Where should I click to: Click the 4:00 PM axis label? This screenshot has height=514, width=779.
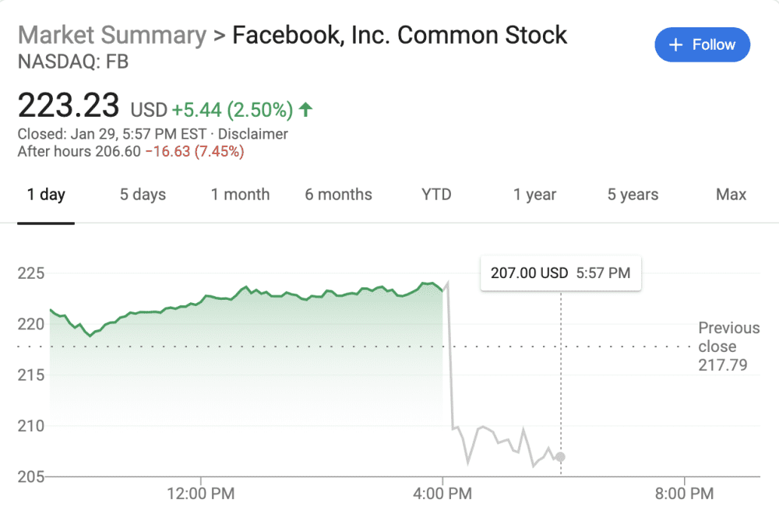coord(442,493)
